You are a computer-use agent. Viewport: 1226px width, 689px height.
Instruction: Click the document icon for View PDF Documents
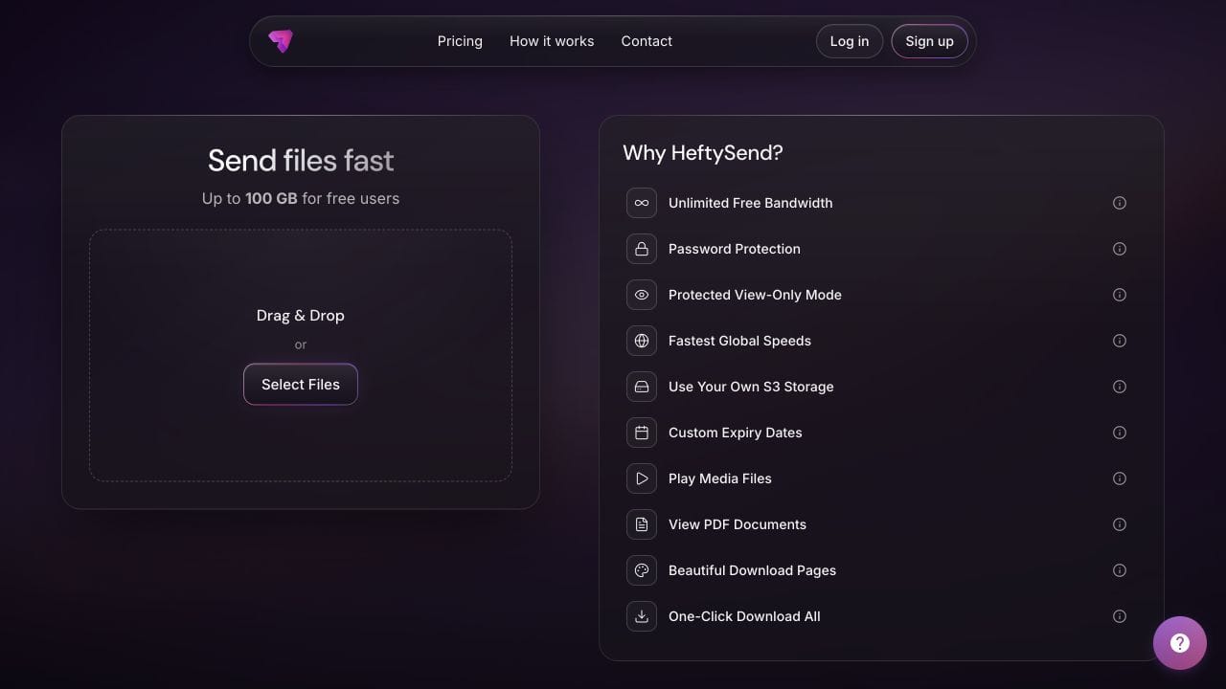[x=642, y=524]
